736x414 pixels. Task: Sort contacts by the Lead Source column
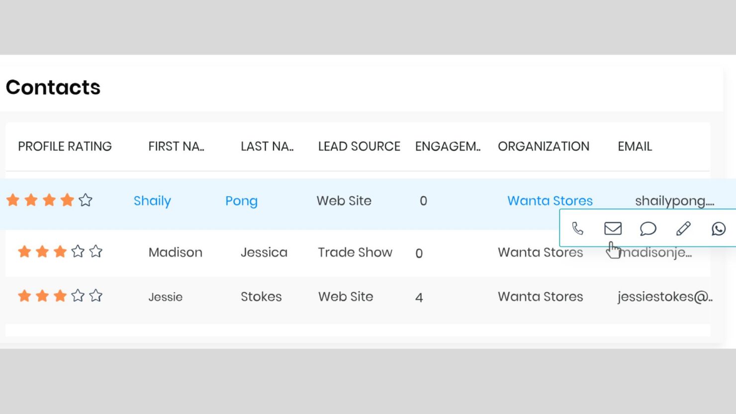359,146
